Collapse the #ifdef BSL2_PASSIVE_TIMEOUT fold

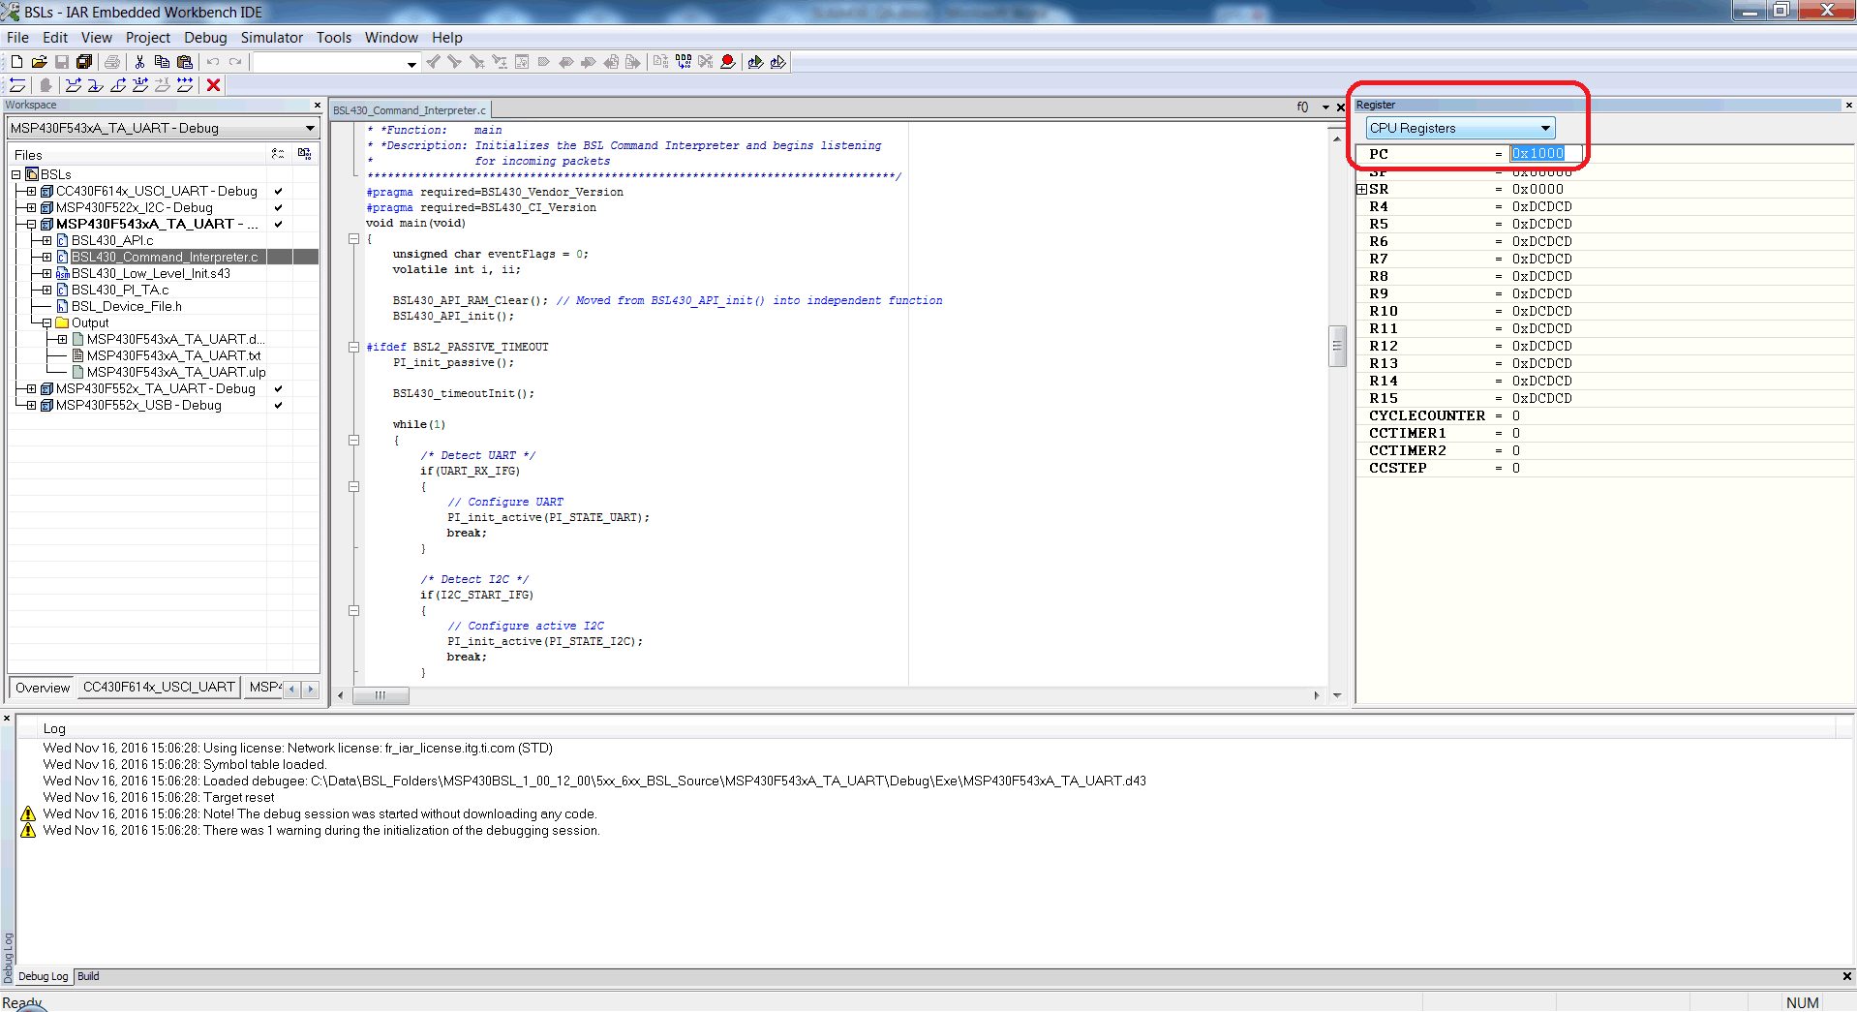[354, 347]
